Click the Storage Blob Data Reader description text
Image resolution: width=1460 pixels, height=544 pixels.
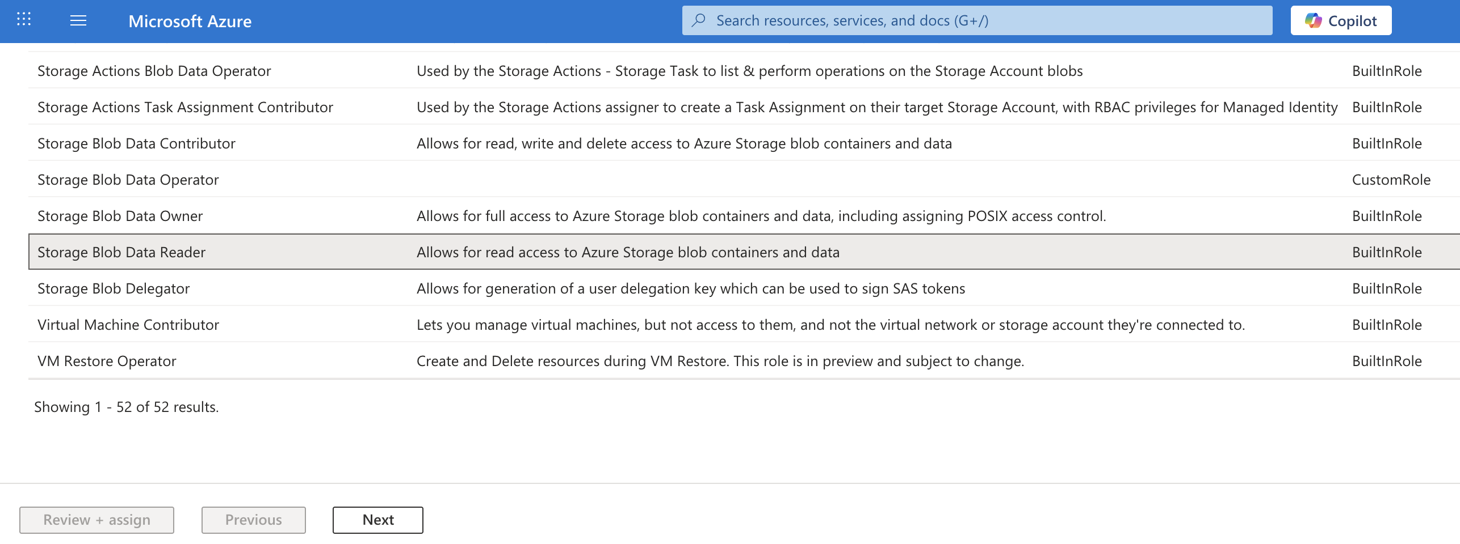(628, 252)
